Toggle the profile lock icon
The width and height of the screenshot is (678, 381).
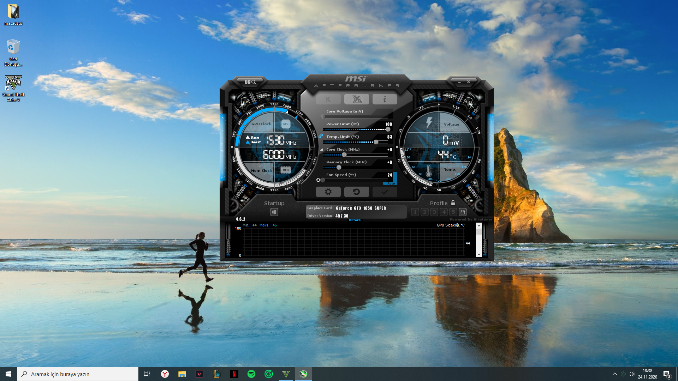(453, 202)
